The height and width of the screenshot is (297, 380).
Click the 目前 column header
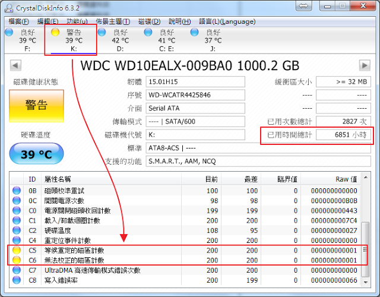[201, 179]
